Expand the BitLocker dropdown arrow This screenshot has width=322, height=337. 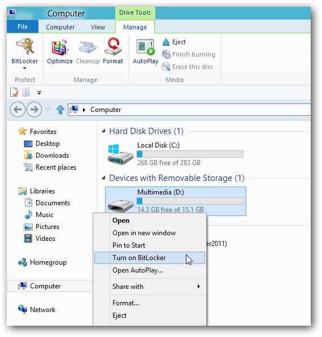point(24,68)
